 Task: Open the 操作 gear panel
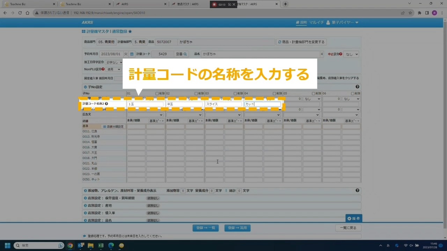(353, 218)
